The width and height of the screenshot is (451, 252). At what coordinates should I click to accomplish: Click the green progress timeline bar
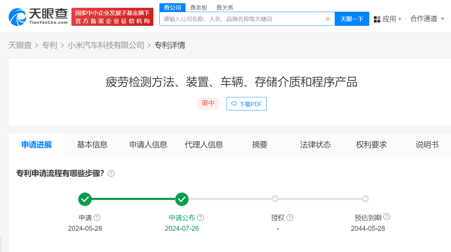tap(133, 199)
